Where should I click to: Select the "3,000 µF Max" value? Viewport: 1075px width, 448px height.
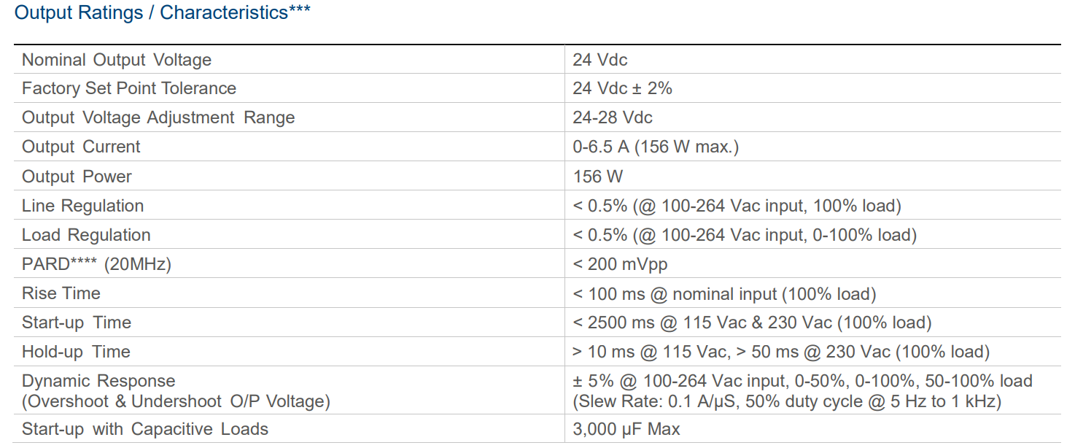click(626, 429)
